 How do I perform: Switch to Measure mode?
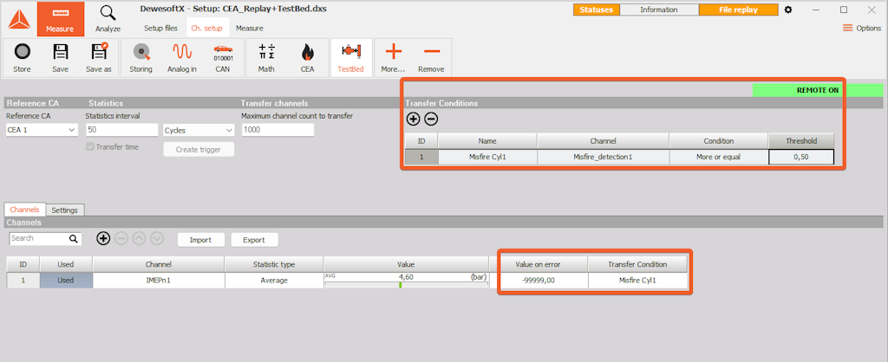(x=61, y=19)
